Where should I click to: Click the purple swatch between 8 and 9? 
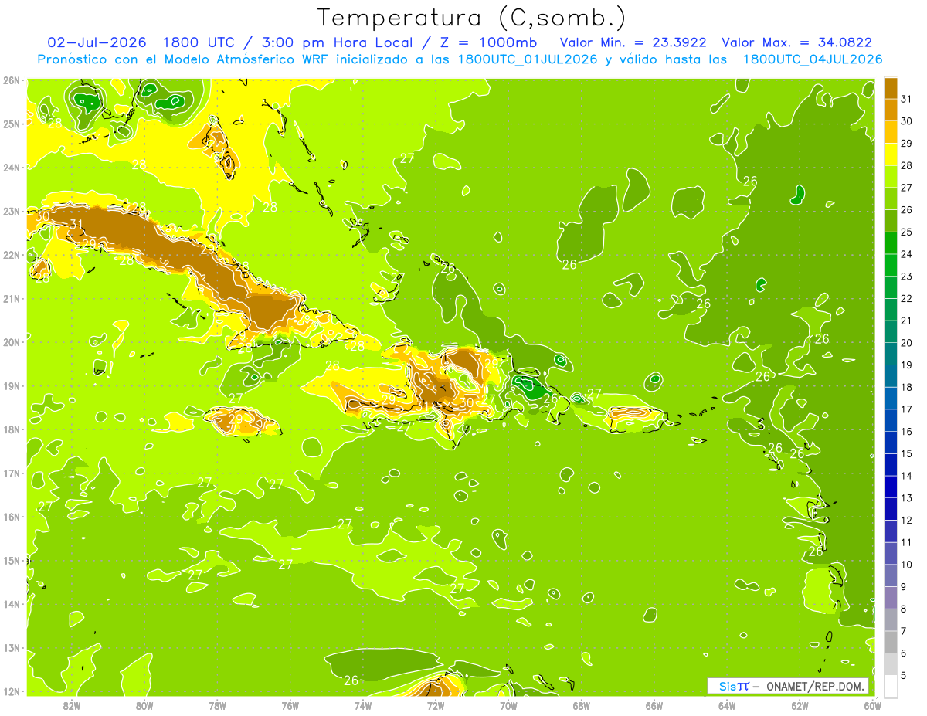891,597
